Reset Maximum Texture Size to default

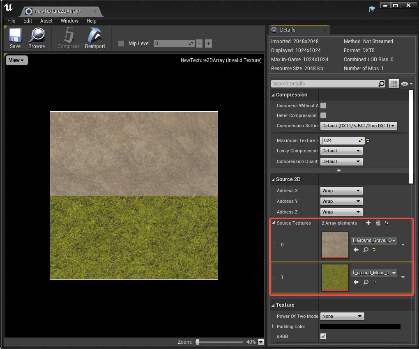(368, 140)
